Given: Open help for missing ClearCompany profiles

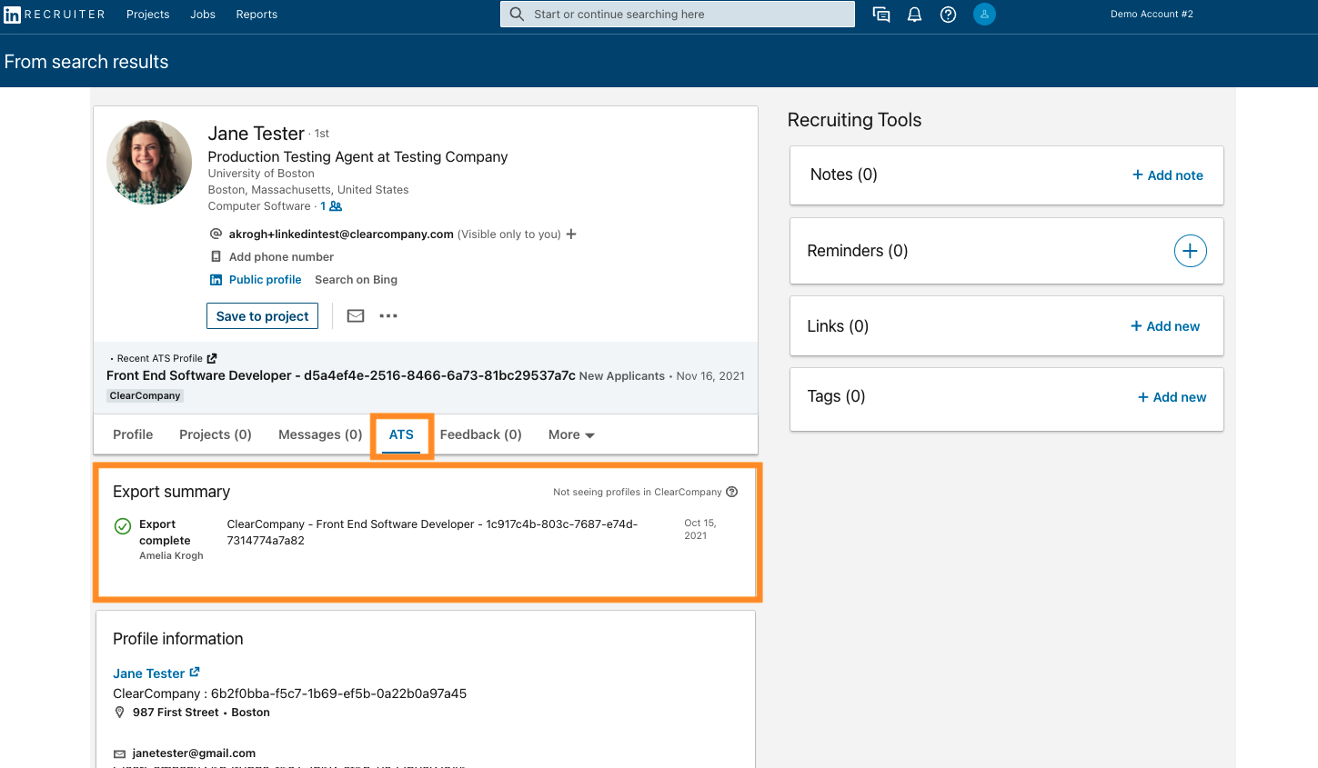Looking at the screenshot, I should (732, 492).
